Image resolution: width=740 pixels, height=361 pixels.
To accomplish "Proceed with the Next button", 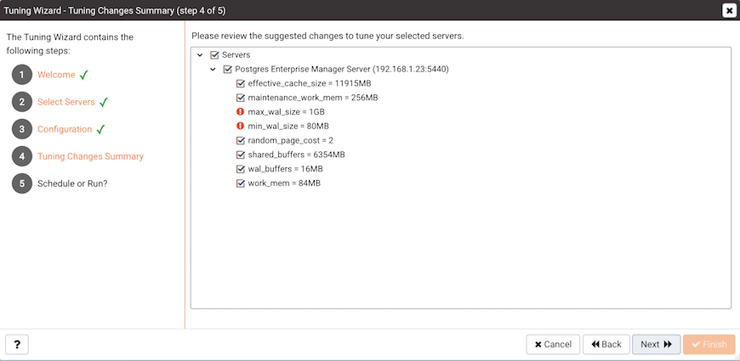I will click(x=656, y=345).
